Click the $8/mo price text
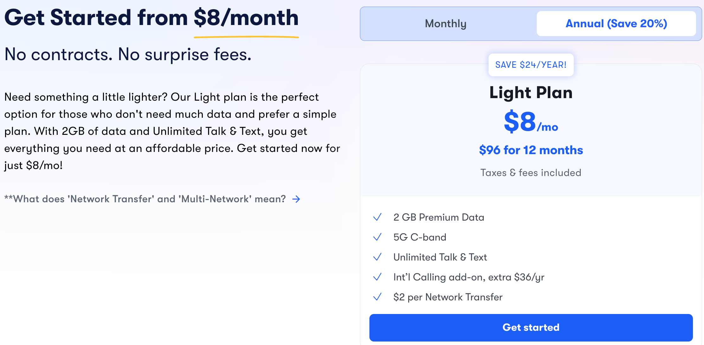Image resolution: width=704 pixels, height=345 pixels. coord(531,122)
